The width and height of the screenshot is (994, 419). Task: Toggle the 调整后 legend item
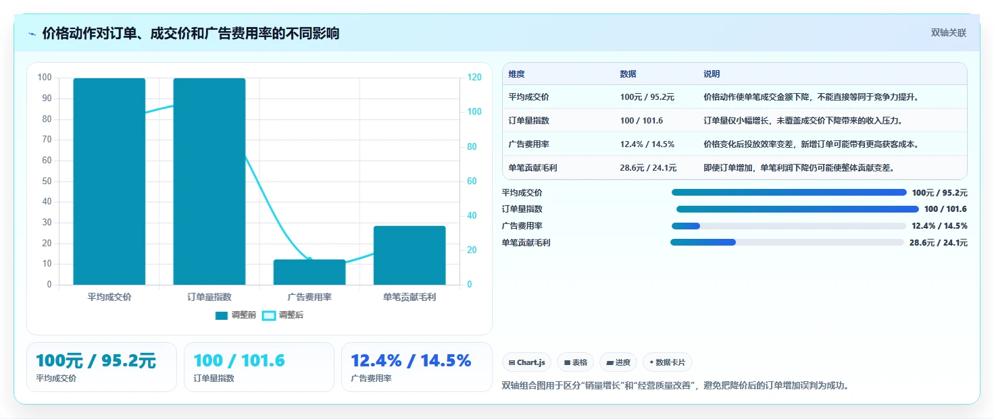283,315
